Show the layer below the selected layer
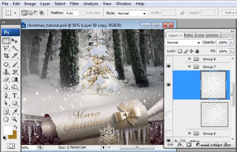 coord(169,114)
